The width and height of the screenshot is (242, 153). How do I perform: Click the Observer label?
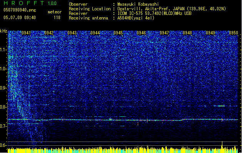(78, 4)
